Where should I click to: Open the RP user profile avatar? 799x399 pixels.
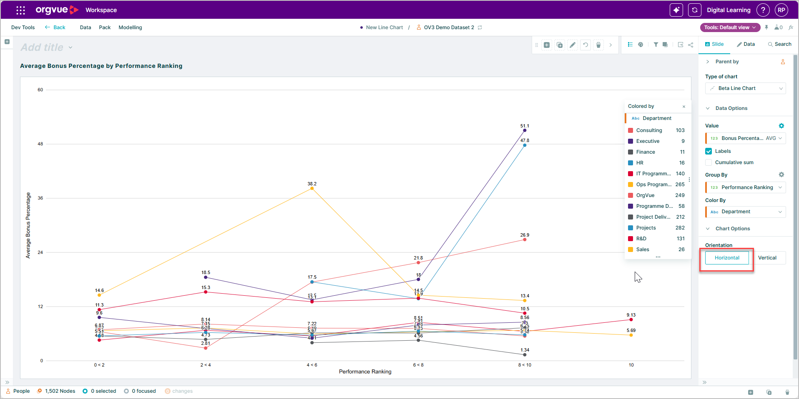(x=781, y=10)
